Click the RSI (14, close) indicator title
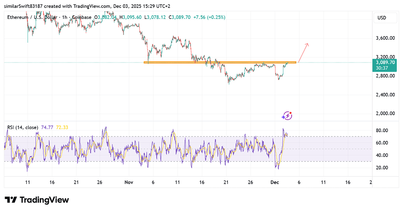The height and width of the screenshot is (212, 403). click(22, 127)
